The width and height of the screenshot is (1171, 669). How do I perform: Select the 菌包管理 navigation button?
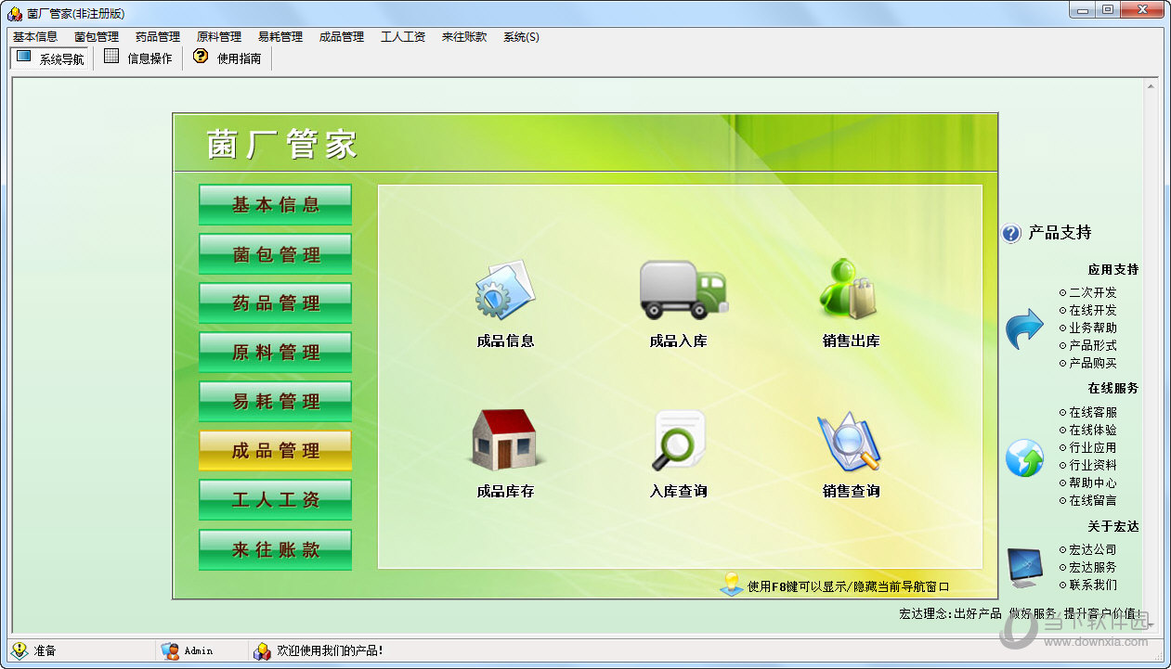276,254
